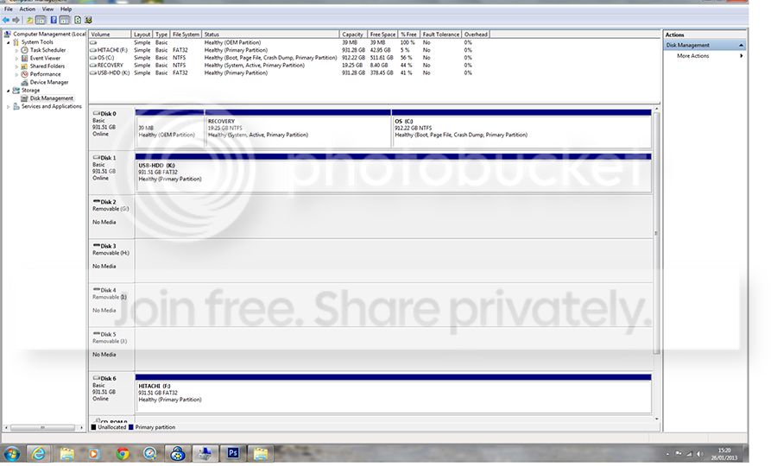777x466 pixels.
Task: Open the Windows Start menu
Action: [12, 454]
